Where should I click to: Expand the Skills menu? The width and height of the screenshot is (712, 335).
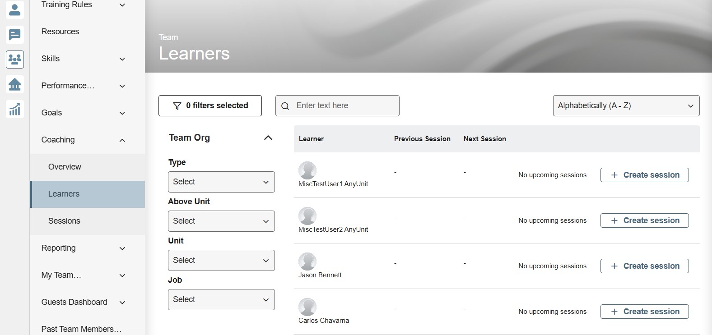pyautogui.click(x=88, y=59)
